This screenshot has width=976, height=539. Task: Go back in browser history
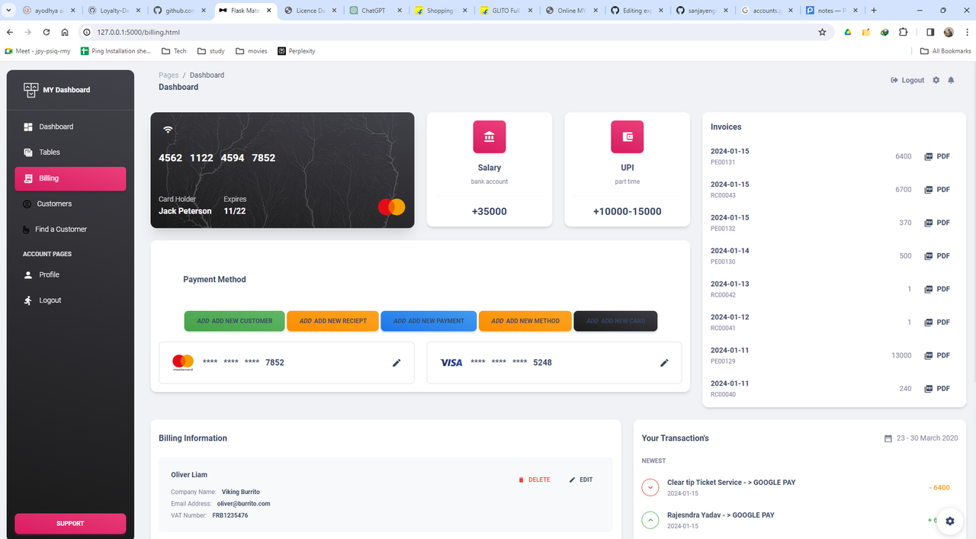click(10, 33)
